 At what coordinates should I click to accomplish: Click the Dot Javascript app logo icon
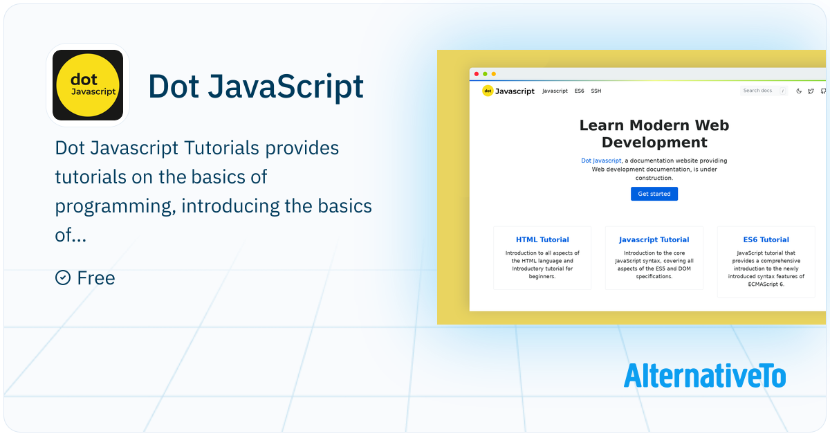click(x=88, y=86)
